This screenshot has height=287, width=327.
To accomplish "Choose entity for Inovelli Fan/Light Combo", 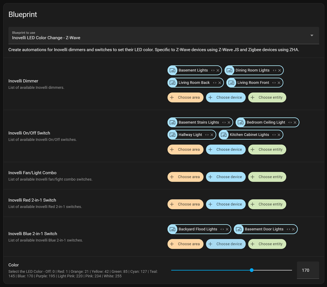I will (267, 177).
